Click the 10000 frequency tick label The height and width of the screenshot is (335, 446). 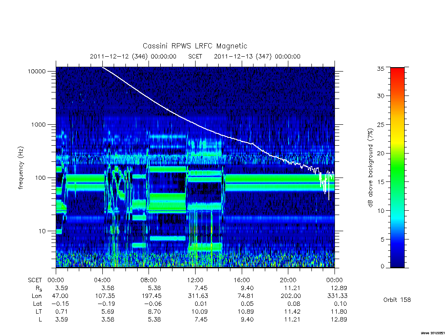coord(37,72)
